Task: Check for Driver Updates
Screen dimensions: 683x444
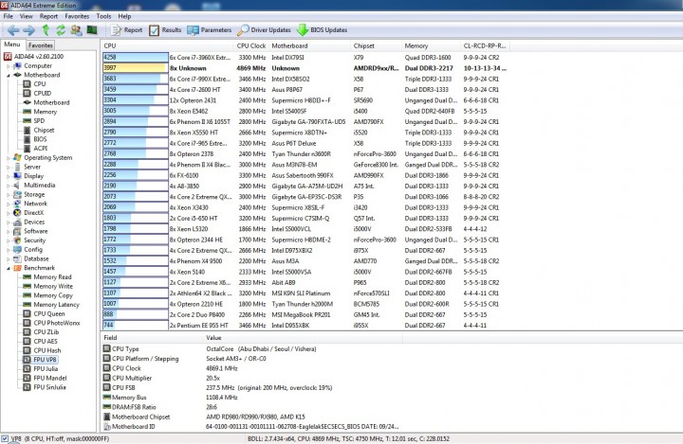Action: coord(264,30)
